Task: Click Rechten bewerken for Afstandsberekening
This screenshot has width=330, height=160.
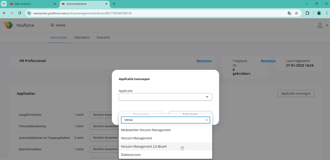Action: pyautogui.click(x=104, y=126)
